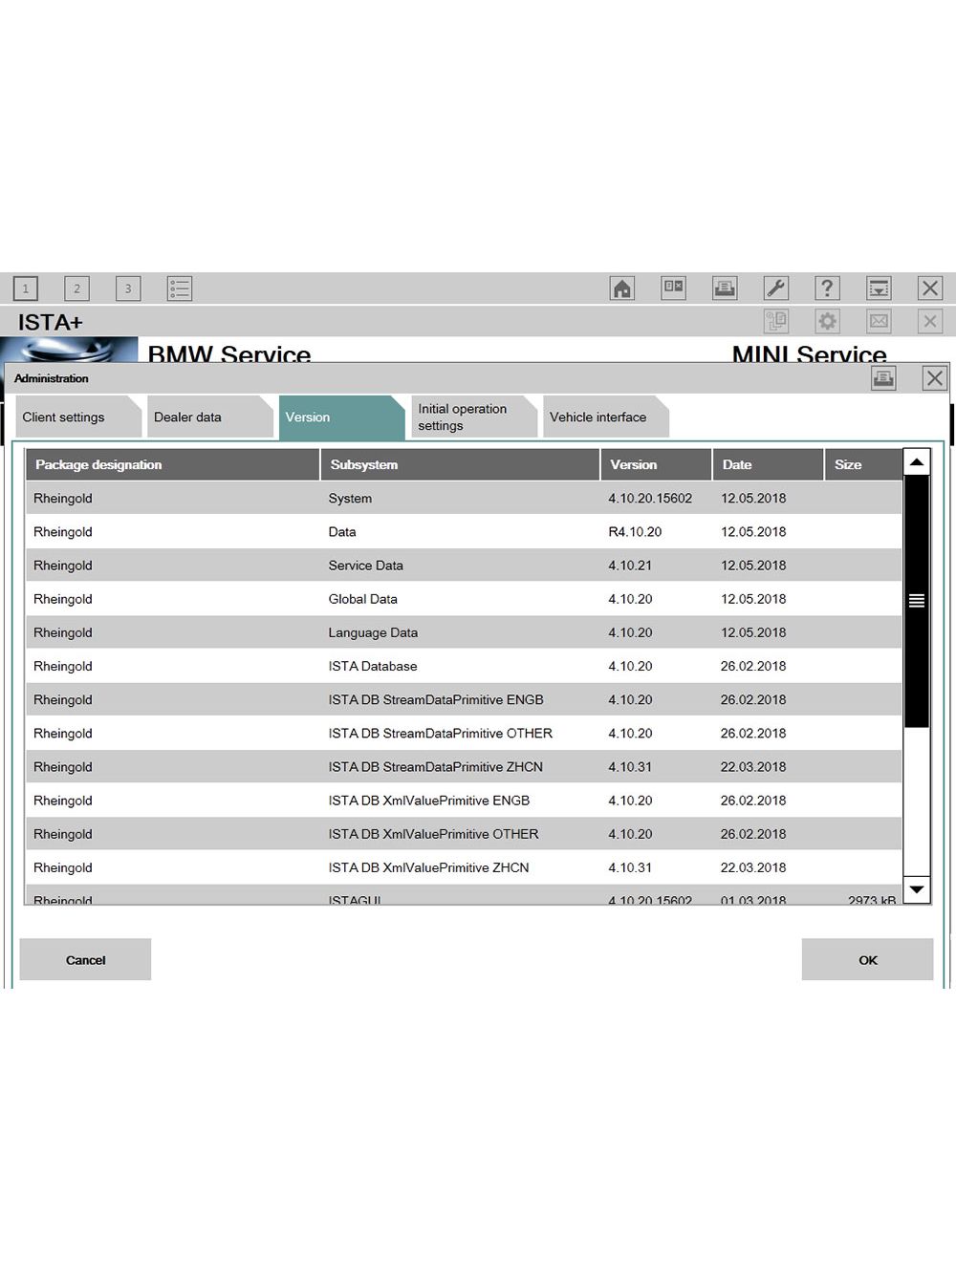Viewport: 956px width, 1261px height.
Task: Click the 12.05.2018 date in Global Data row
Action: 753,599
